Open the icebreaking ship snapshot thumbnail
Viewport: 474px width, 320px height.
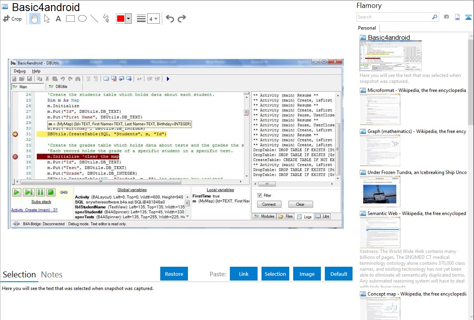(380, 191)
